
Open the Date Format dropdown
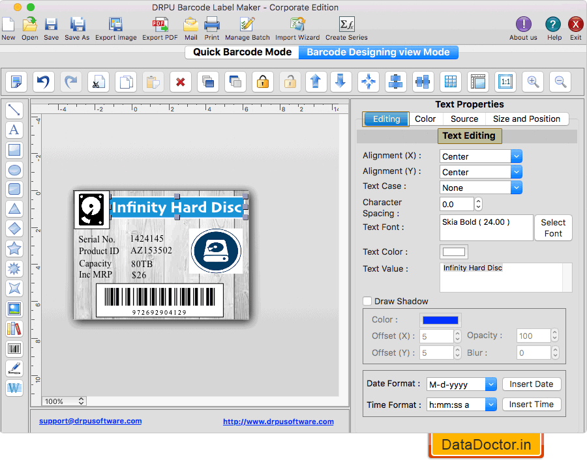(x=462, y=384)
